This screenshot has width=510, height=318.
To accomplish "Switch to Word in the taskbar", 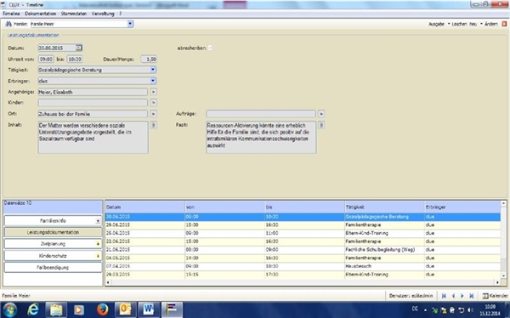I will 149,309.
